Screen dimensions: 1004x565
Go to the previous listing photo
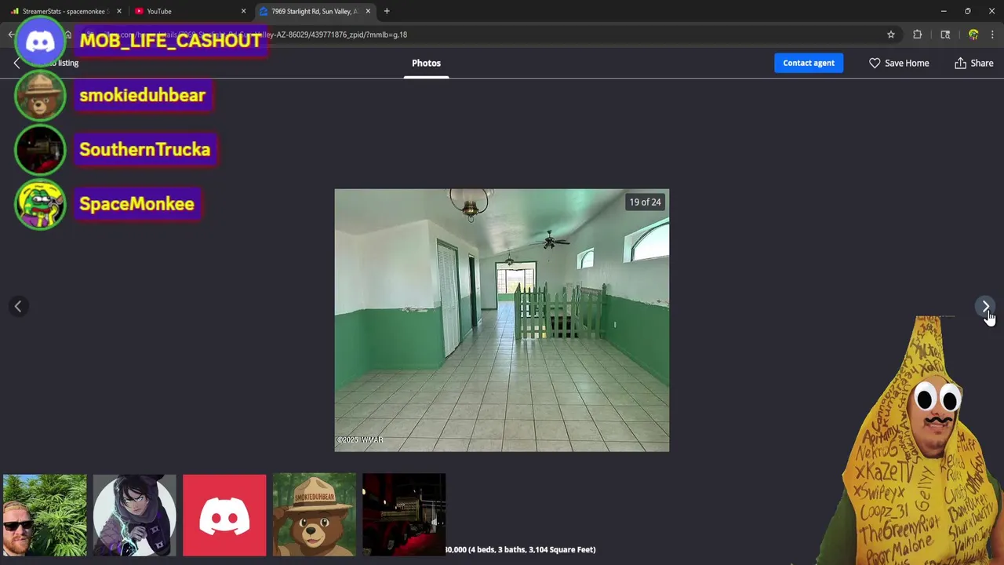coord(18,306)
